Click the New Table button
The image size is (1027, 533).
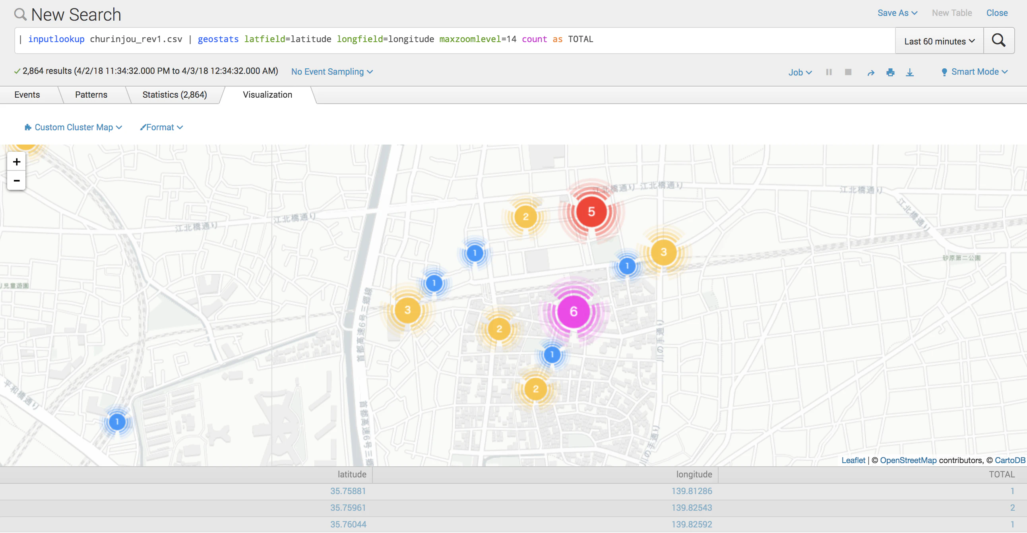pos(951,13)
